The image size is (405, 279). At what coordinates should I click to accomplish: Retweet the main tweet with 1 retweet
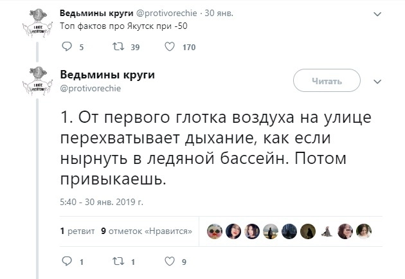coord(116,262)
